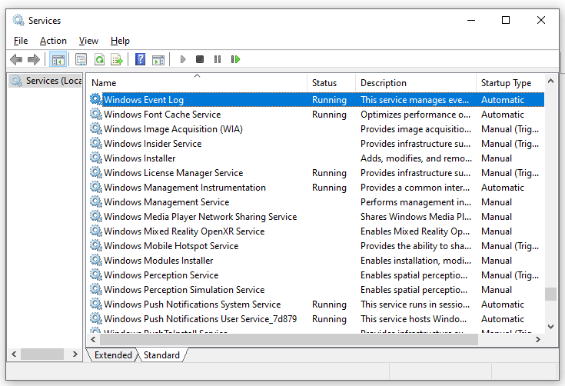
Task: Click the Stop Service square icon
Action: pyautogui.click(x=200, y=59)
